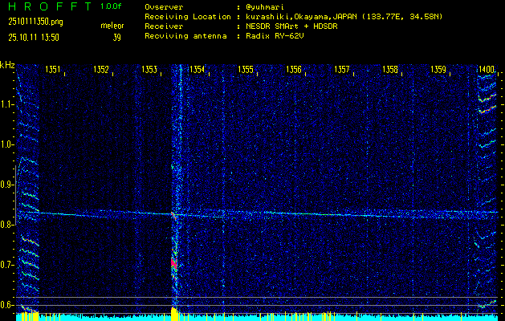Click the 0.9 kHz axis label

point(6,185)
